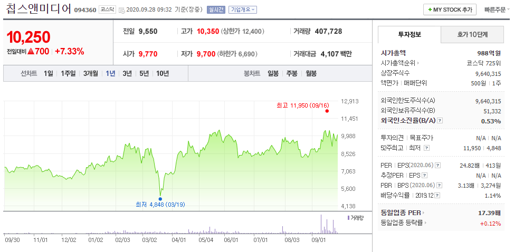Select the 5년 line chart period

click(x=144, y=73)
